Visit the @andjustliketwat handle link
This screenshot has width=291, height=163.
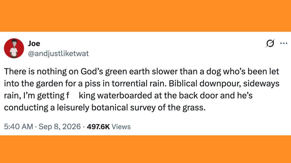[x=58, y=54]
